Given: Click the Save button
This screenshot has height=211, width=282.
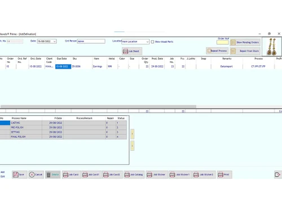Looking at the screenshot, I should 20,174.
